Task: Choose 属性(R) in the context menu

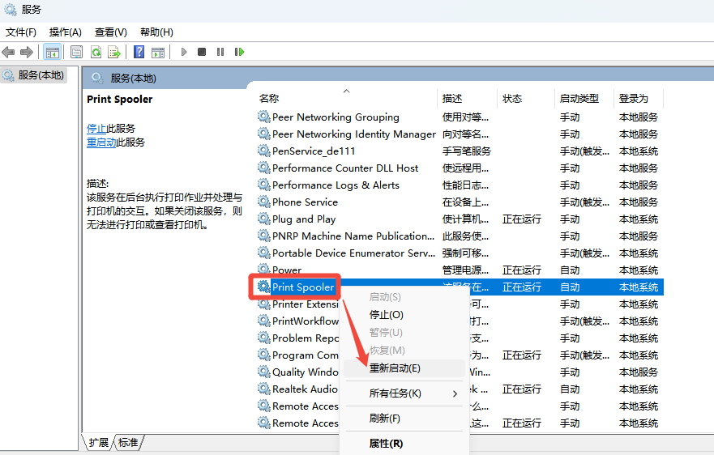Action: point(404,443)
